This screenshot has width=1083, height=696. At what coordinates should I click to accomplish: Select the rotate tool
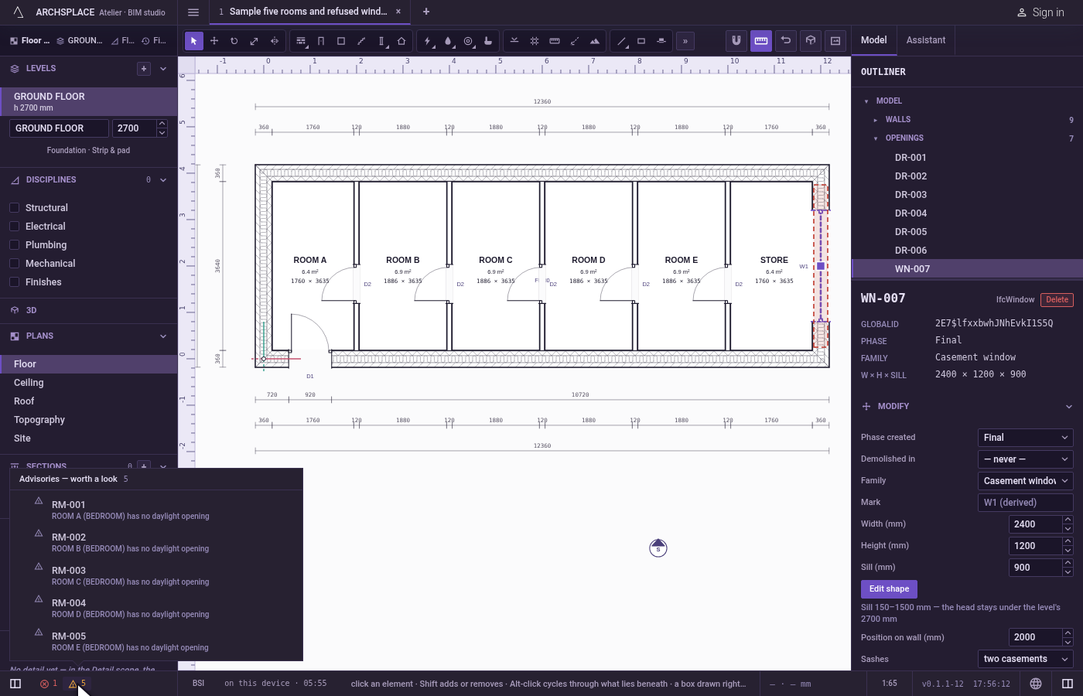pyautogui.click(x=234, y=41)
